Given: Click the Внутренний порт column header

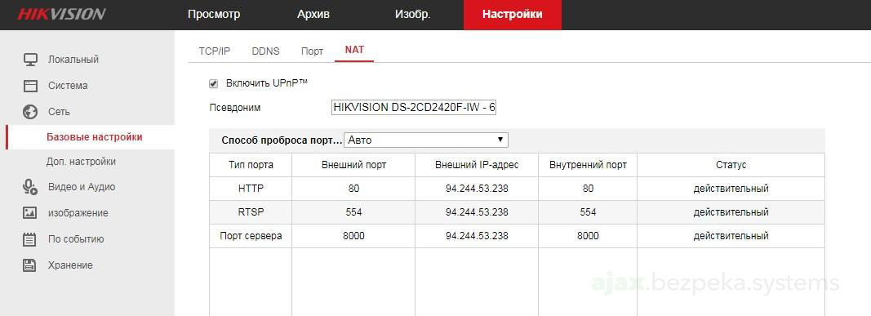Looking at the screenshot, I should coord(588,165).
